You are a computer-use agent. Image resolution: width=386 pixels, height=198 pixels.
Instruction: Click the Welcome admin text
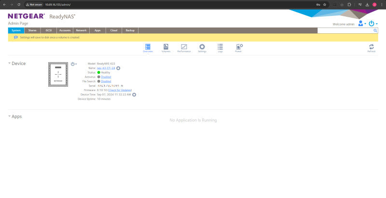click(x=344, y=24)
